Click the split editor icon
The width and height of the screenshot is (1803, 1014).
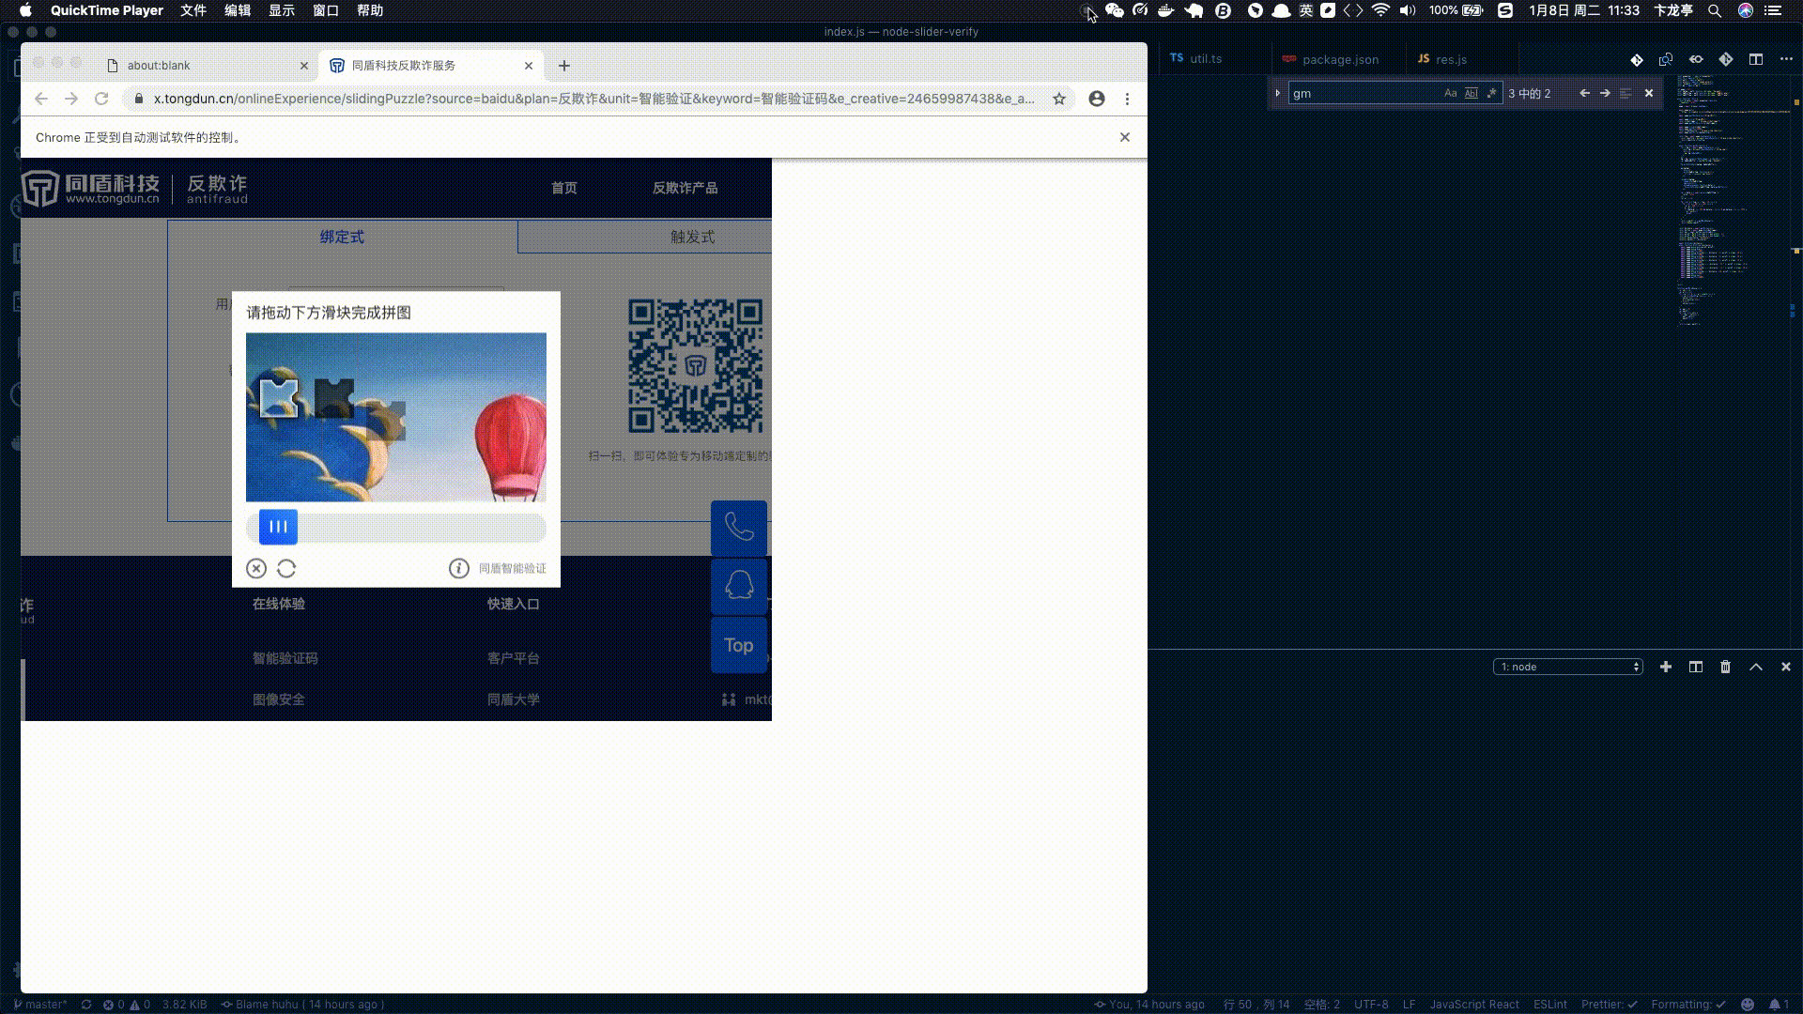click(x=1756, y=59)
